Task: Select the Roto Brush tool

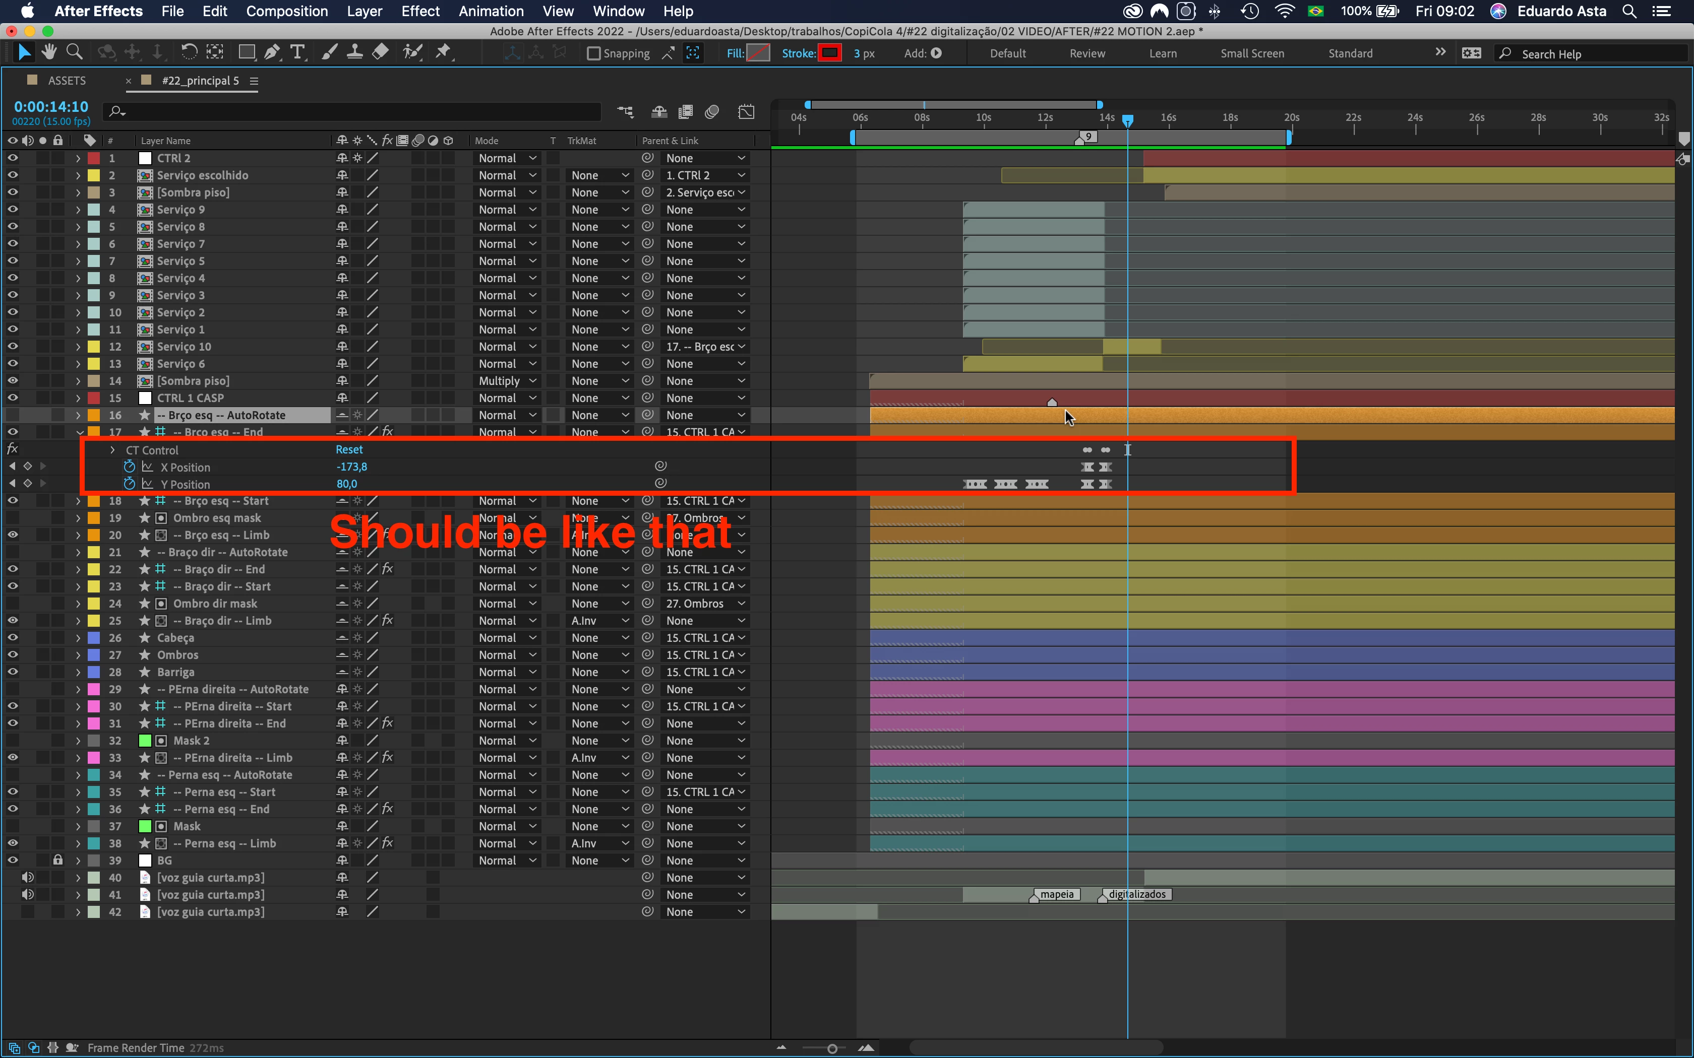Action: click(413, 52)
